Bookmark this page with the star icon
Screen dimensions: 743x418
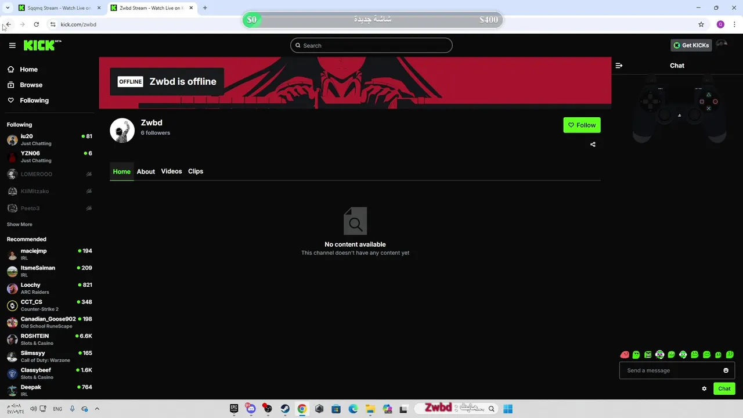701,24
